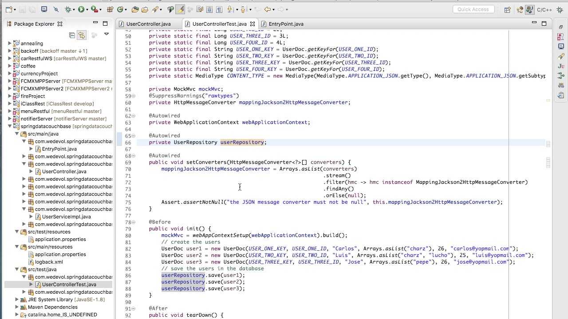Click the userRepository variable on line 66
This screenshot has width=568, height=319.
pyautogui.click(x=242, y=142)
